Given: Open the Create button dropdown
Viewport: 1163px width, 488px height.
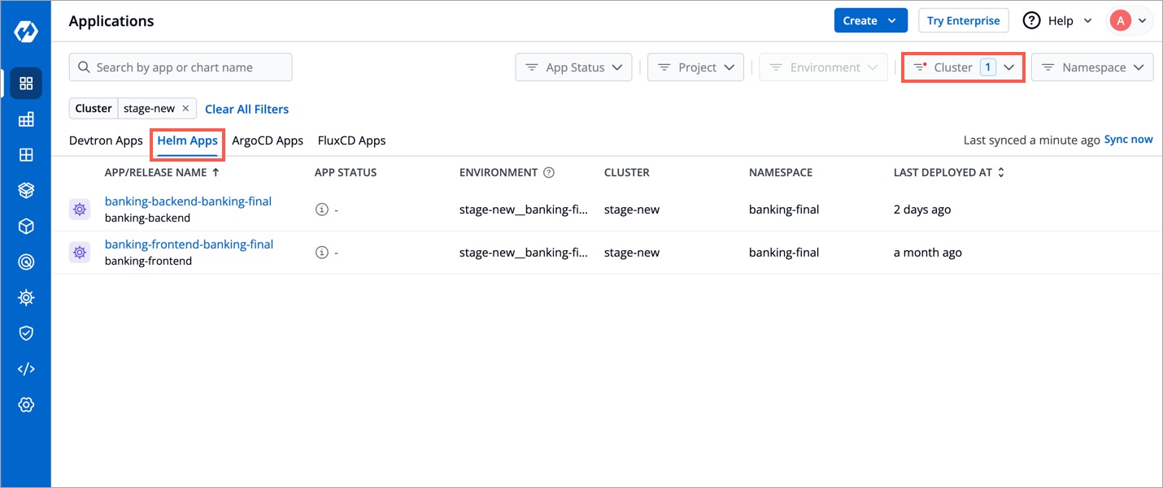Looking at the screenshot, I should click(870, 19).
